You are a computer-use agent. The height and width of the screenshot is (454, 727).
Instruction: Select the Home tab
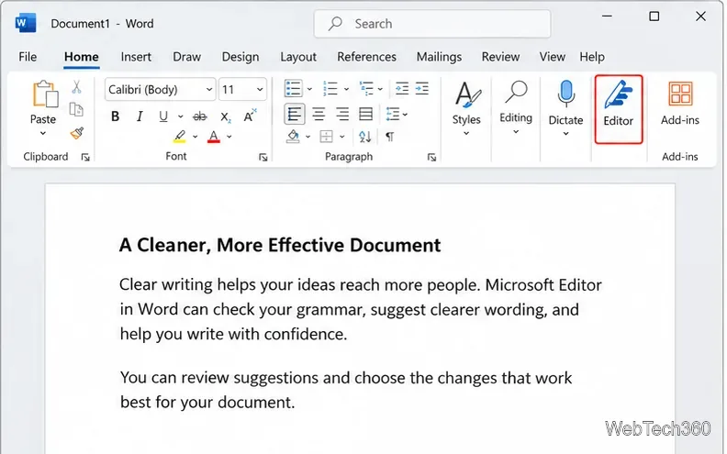point(81,57)
